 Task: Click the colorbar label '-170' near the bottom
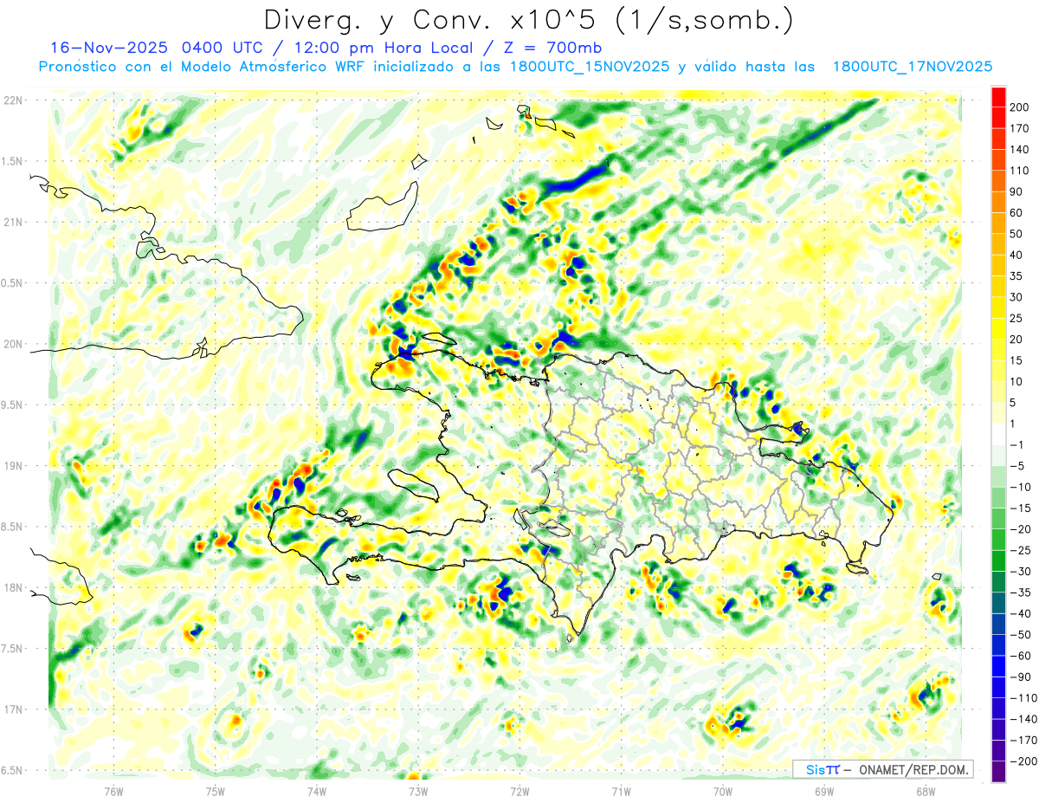(1023, 740)
